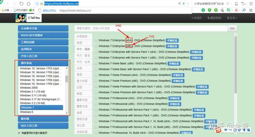This screenshot has height=137, width=255.
Task: Check Windows 7 Enterprise (x86) DVD checkbox
Action: coord(96,46)
